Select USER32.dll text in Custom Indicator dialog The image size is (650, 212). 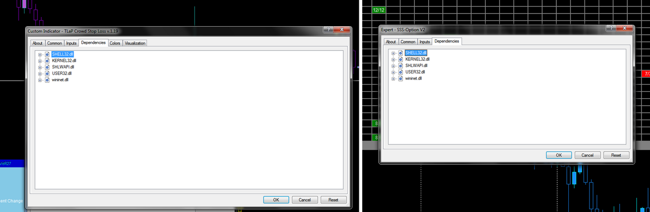pyautogui.click(x=62, y=73)
